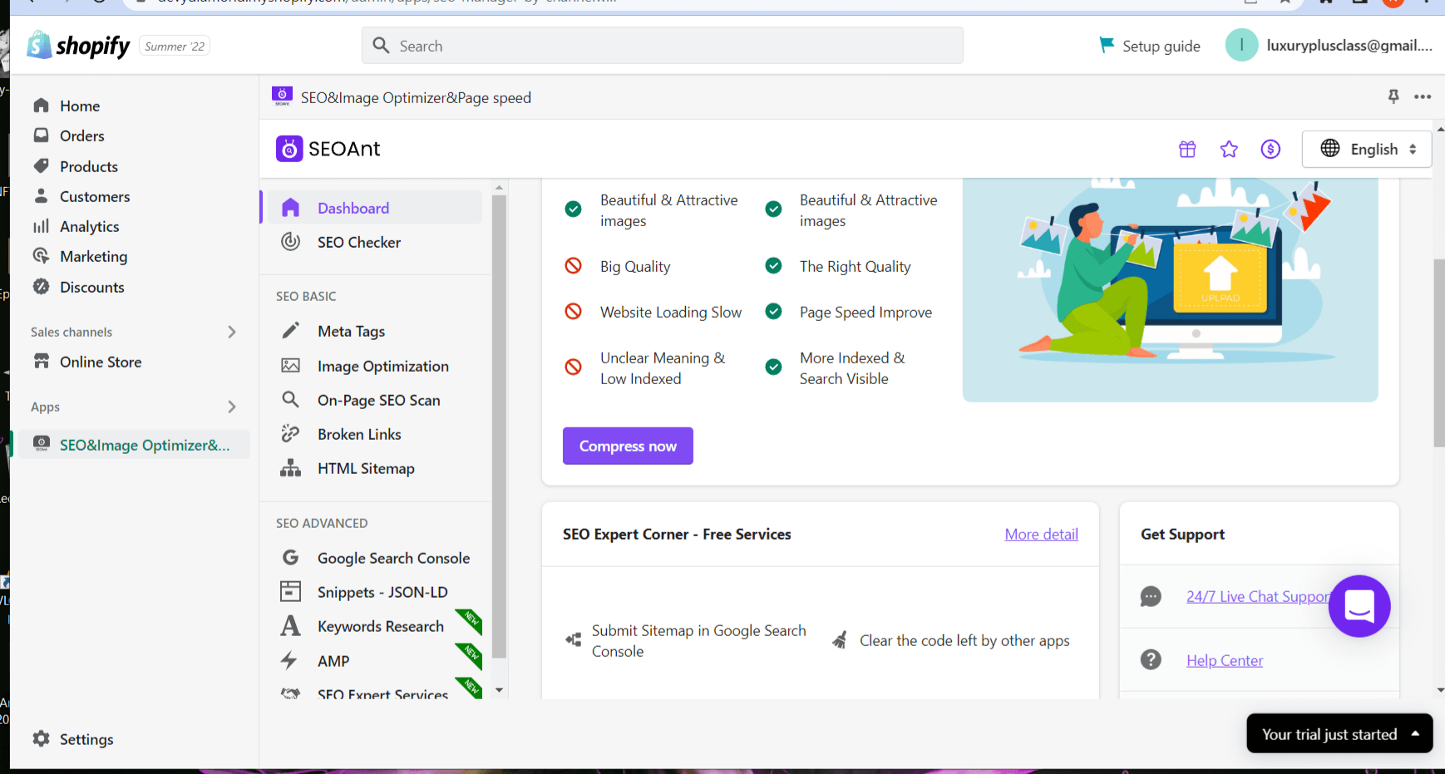Open Customers in Shopify sidebar
1445x774 pixels.
[95, 196]
